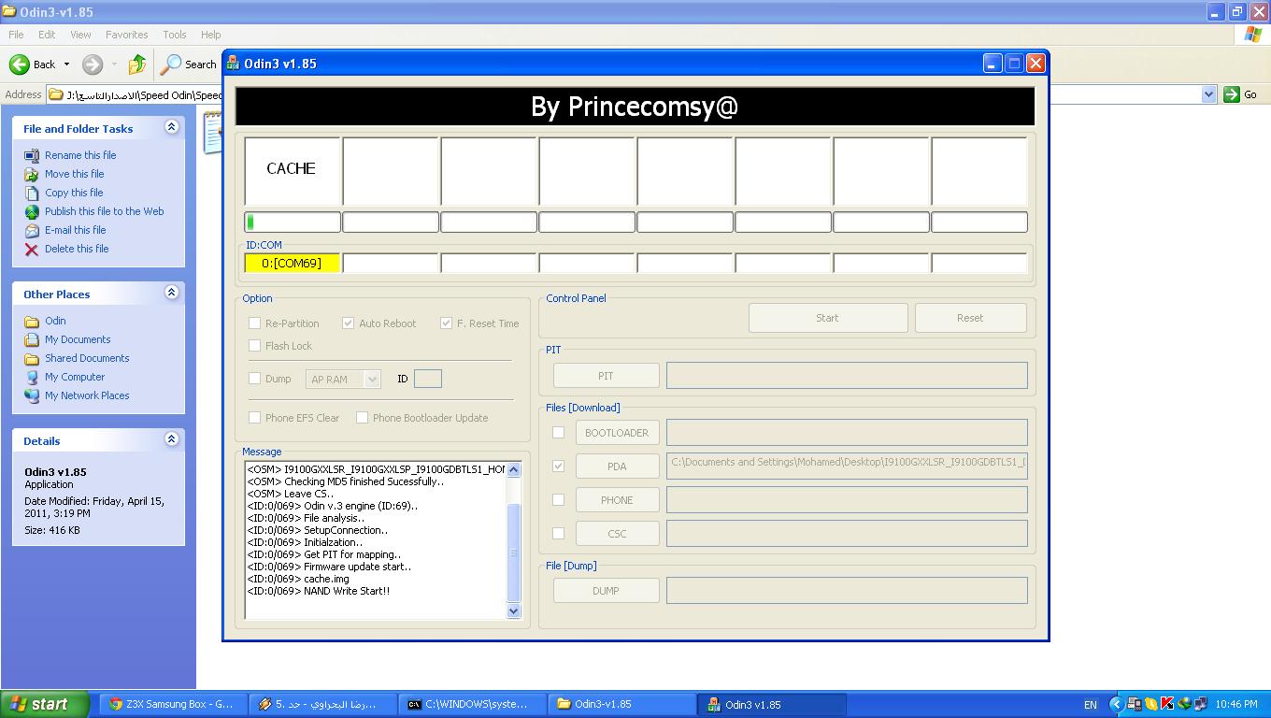Open the Tools menu
The width and height of the screenshot is (1271, 718).
(x=175, y=35)
